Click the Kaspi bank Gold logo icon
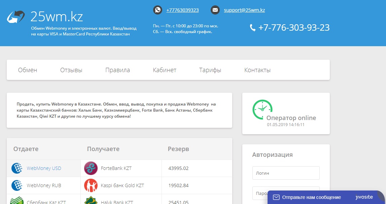 91,185
